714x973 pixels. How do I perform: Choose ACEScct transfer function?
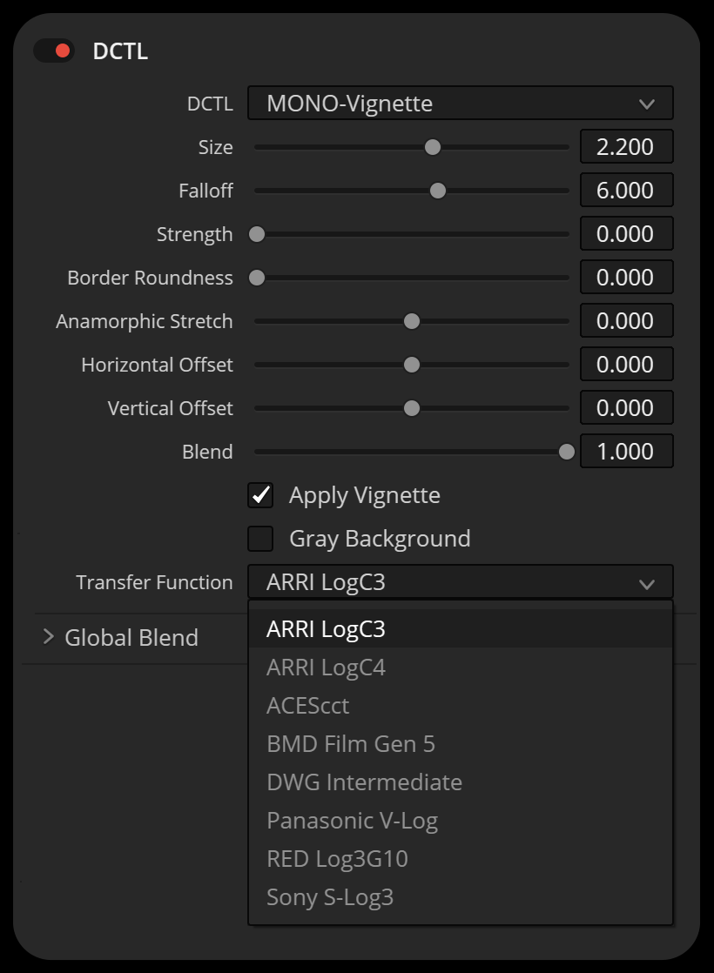point(307,706)
